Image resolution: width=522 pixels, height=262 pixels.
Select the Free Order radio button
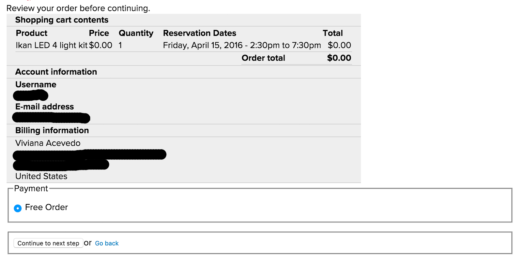click(18, 208)
